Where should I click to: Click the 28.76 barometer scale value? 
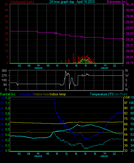click(130, 63)
